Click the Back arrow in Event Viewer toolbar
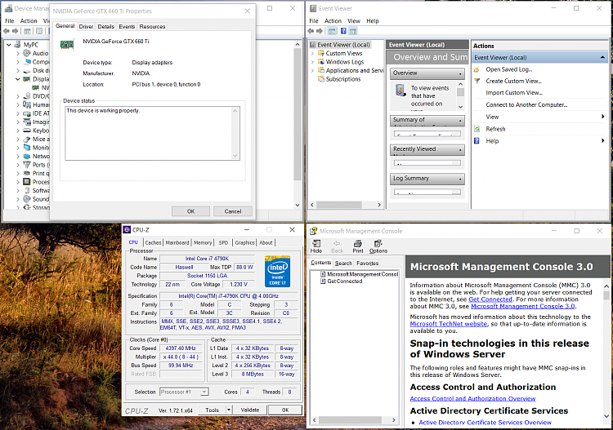Screen dimensions: 613x430 (x=311, y=31)
